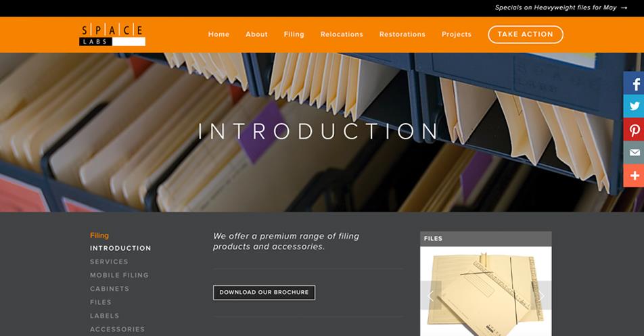Open the Projects nav item
This screenshot has height=336, width=644.
tap(457, 34)
